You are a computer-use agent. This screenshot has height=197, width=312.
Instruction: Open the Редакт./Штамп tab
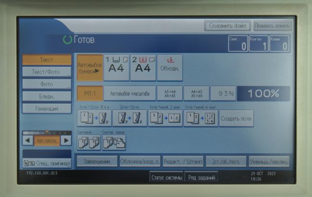tap(183, 162)
